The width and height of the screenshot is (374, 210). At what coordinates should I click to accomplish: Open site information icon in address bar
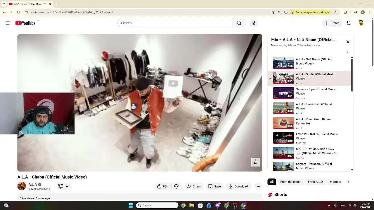(x=26, y=12)
